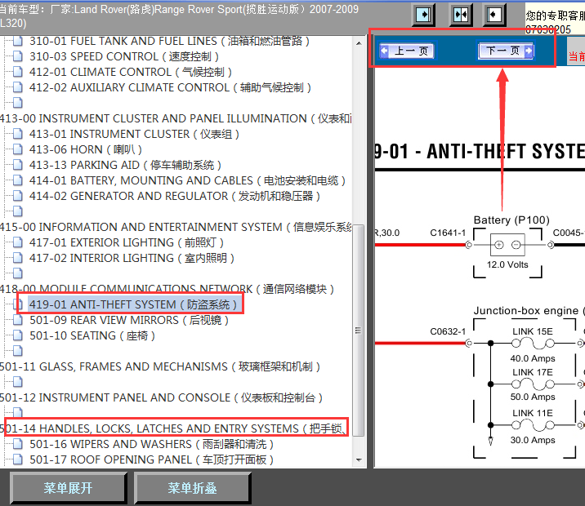Click the expand-left panel arrow icon
Viewport: 585px width, 506px height.
coord(494,15)
